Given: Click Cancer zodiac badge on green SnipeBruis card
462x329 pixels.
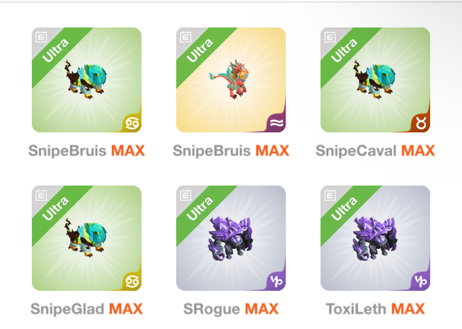Looking at the screenshot, I should 132,123.
